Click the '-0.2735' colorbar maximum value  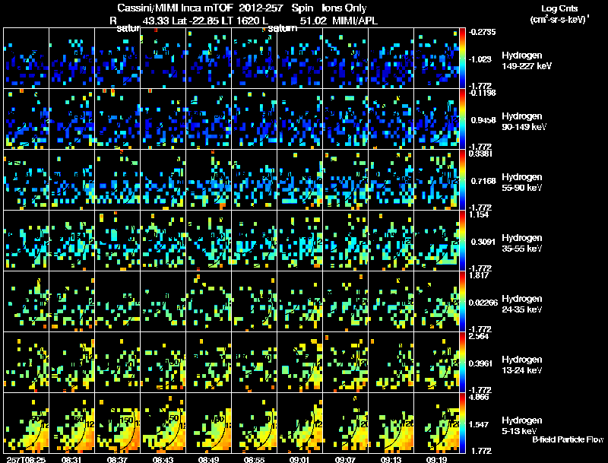[x=482, y=32]
